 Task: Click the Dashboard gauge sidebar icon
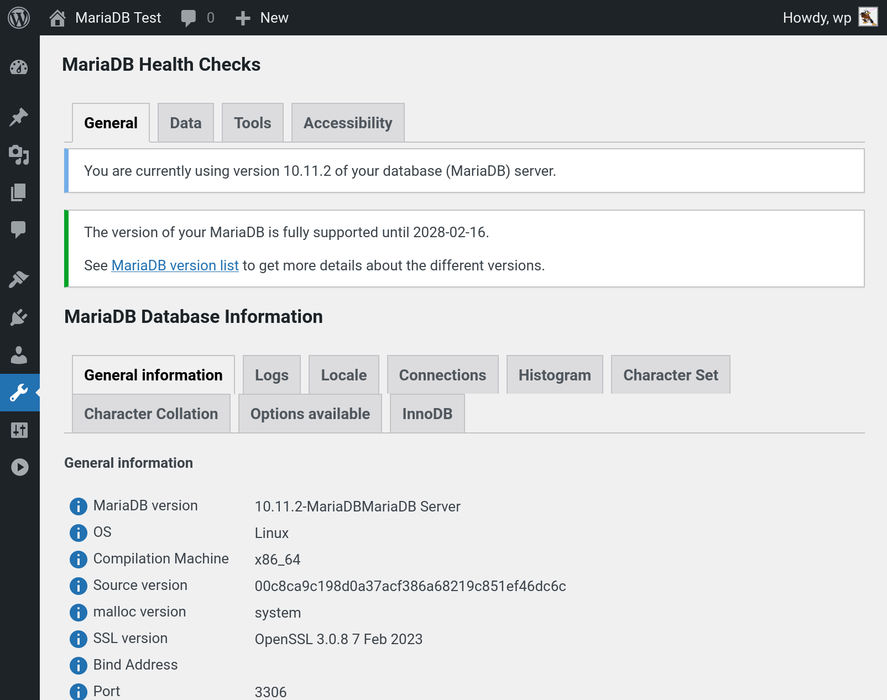(19, 67)
